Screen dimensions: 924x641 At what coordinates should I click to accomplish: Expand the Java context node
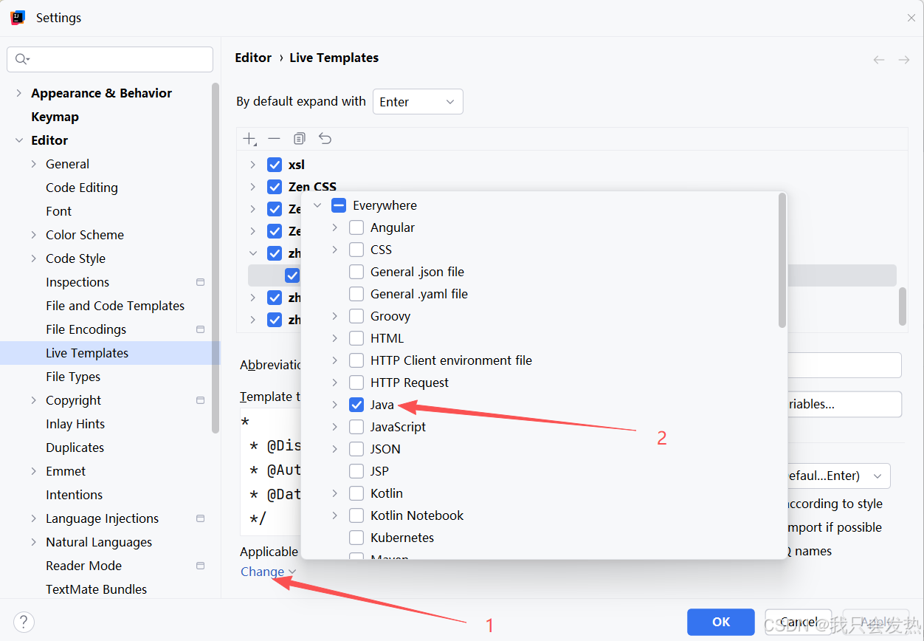point(334,405)
